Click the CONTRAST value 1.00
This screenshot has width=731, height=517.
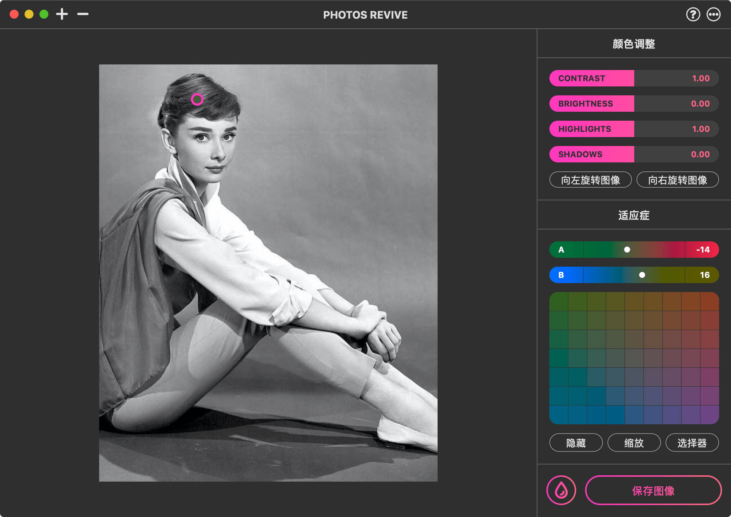(x=701, y=78)
